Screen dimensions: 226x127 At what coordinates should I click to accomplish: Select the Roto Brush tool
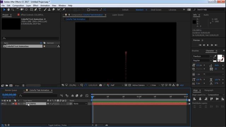59,10
